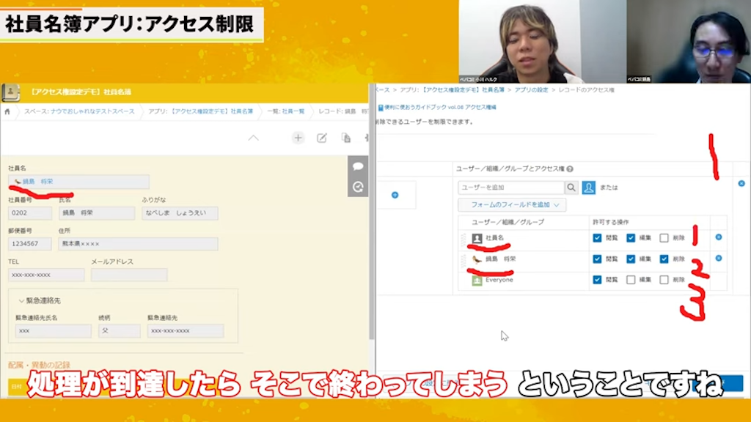Click the user search magnifier icon

[x=572, y=188]
